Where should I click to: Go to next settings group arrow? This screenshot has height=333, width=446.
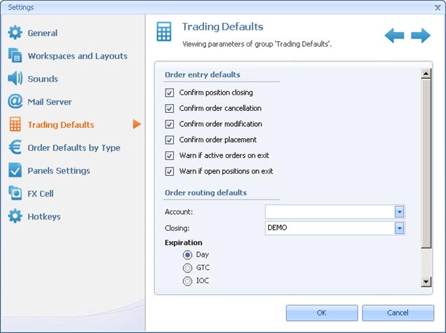[x=420, y=35]
